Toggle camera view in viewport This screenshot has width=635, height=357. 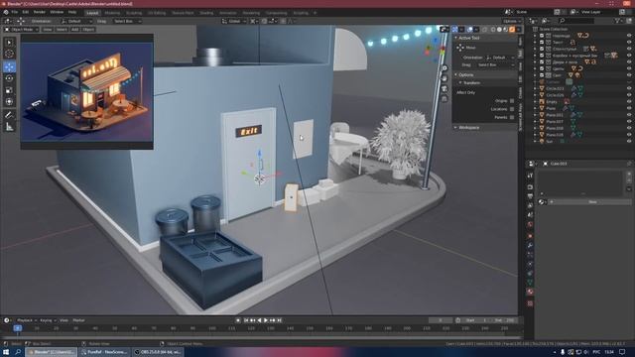click(444, 88)
